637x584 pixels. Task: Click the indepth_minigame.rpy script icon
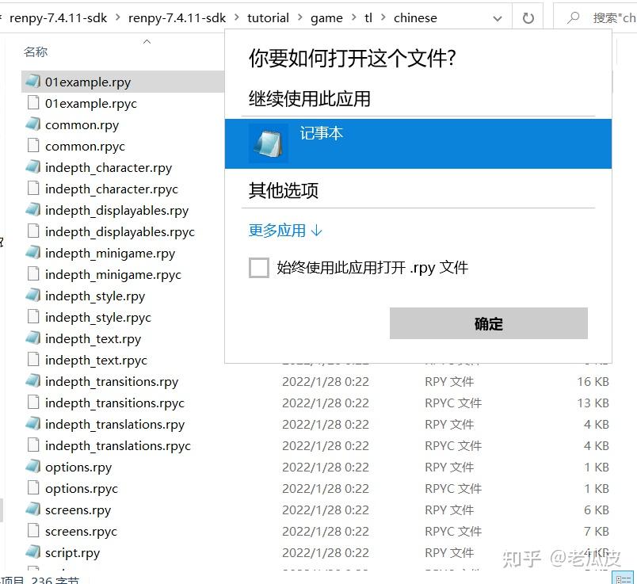(x=32, y=253)
